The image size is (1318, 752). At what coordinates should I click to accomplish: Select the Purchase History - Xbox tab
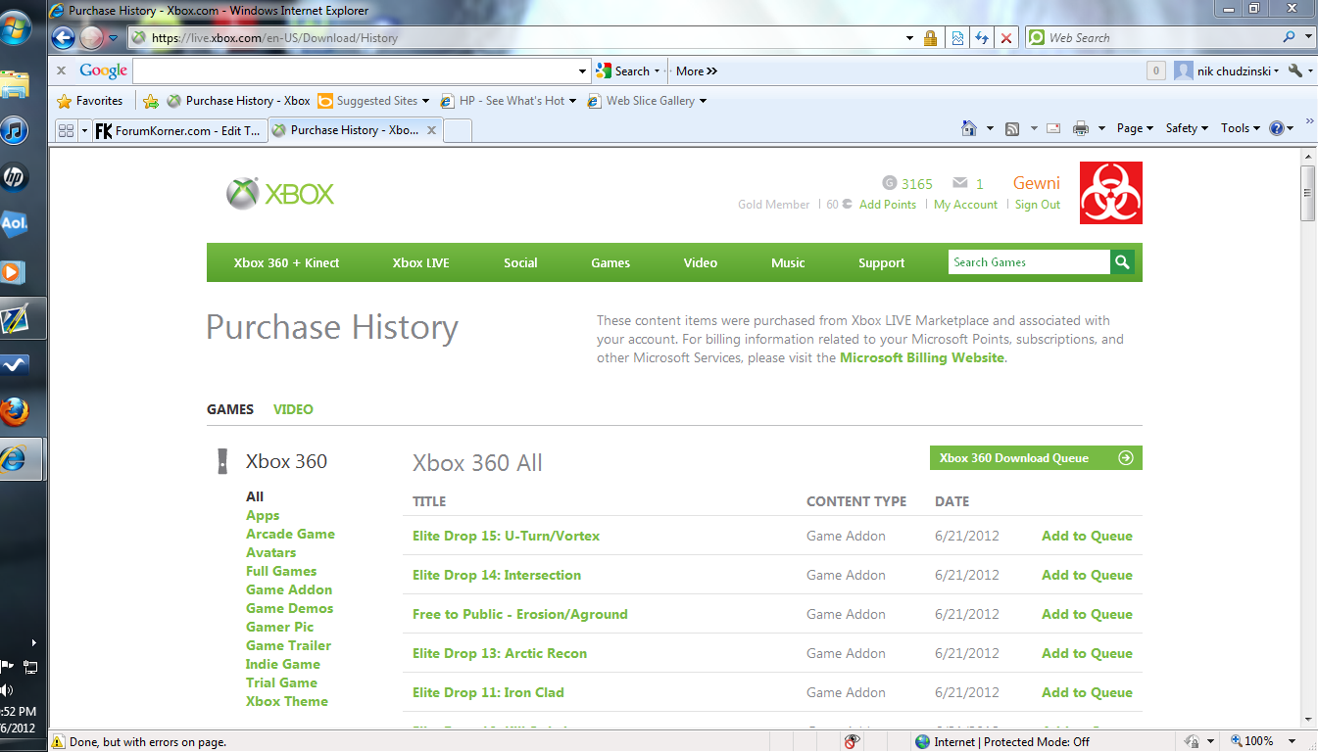(x=355, y=130)
